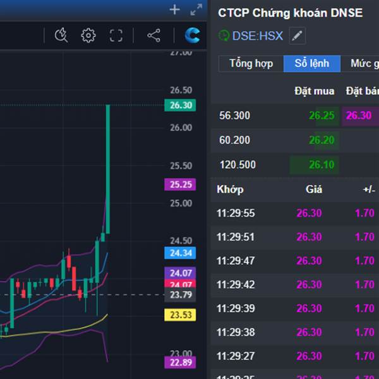The image size is (379, 379).
Task: Open the Mức giá tab
Action: tap(360, 64)
